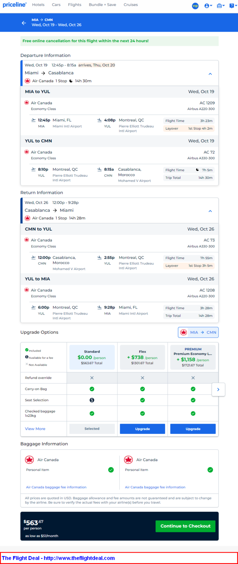Image resolution: width=238 pixels, height=564 pixels.
Task: Open the Flights tab
Action: tap(75, 5)
